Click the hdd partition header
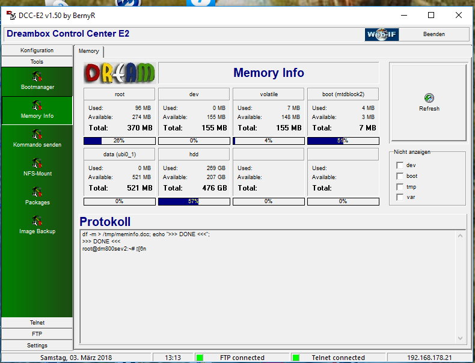 pos(194,154)
